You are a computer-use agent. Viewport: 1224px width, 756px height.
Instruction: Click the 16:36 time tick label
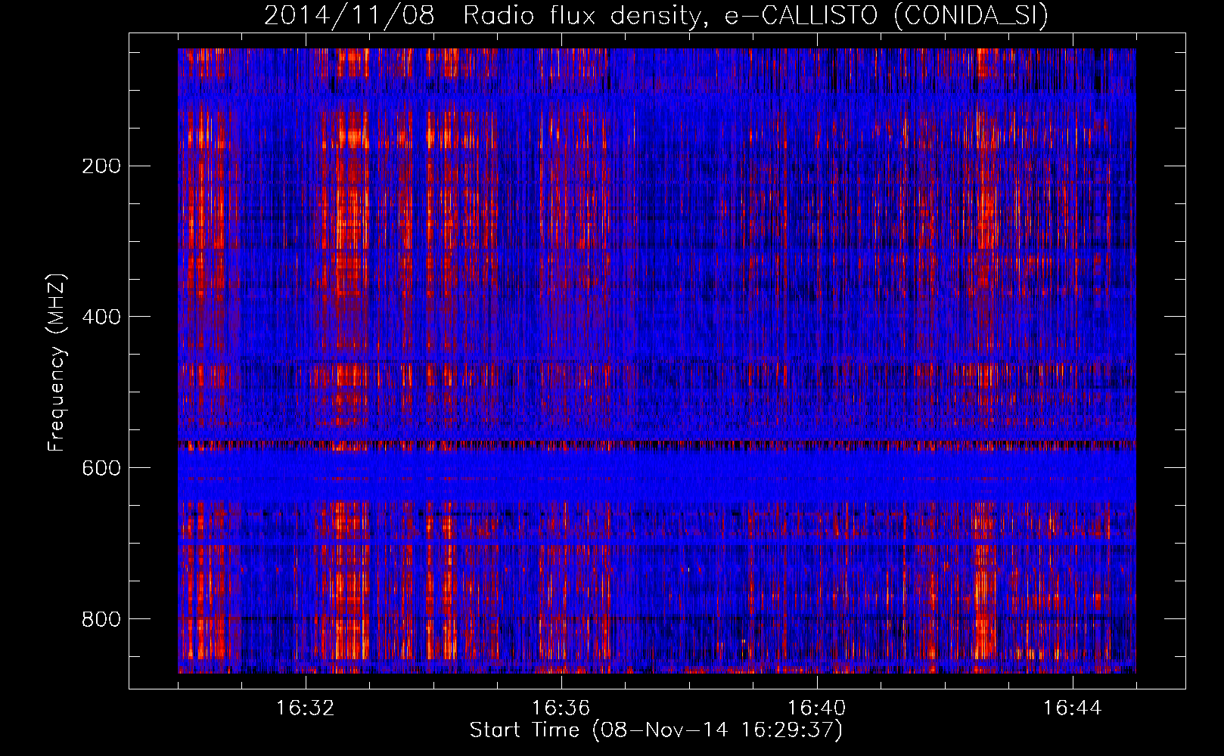click(x=561, y=708)
